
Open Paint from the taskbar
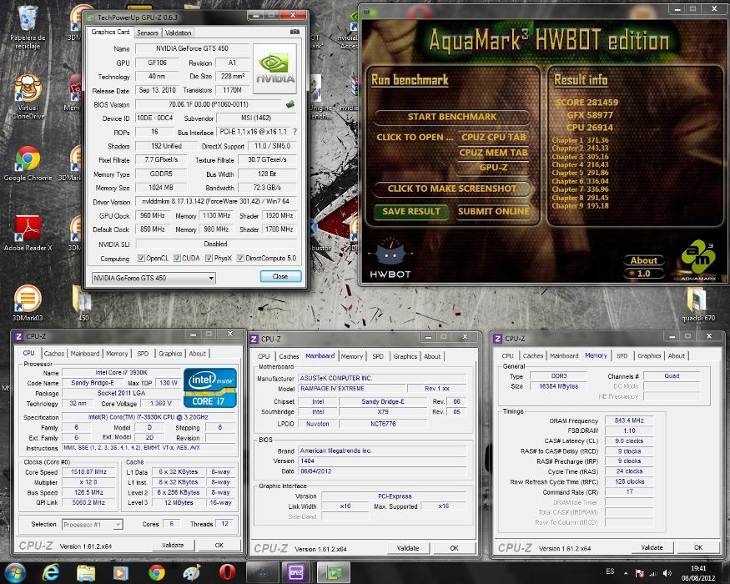[192, 572]
